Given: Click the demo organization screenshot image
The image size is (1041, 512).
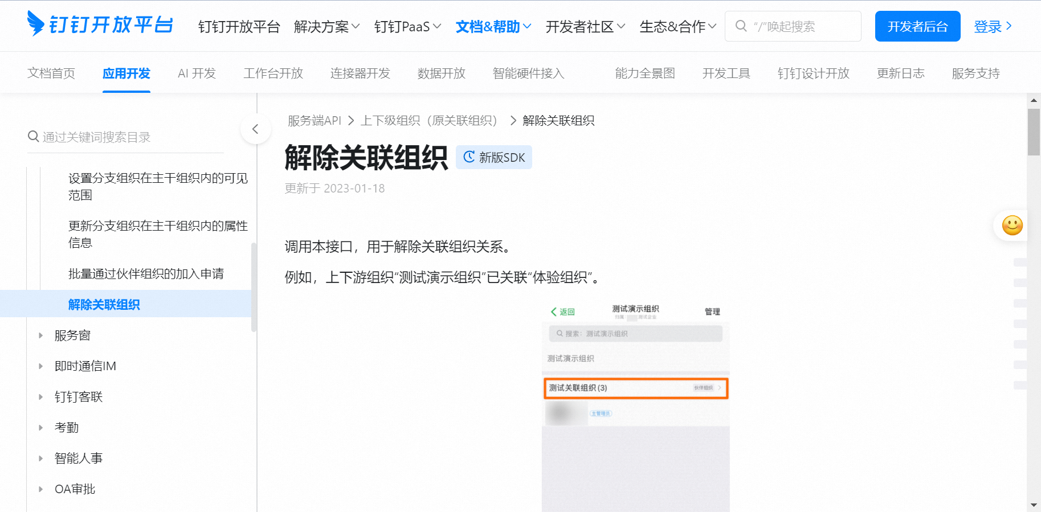Looking at the screenshot, I should tap(635, 405).
